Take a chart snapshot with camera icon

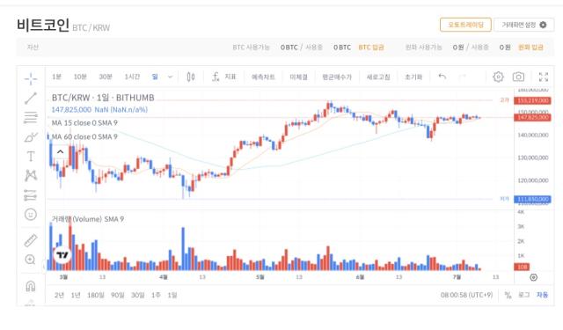tap(518, 77)
